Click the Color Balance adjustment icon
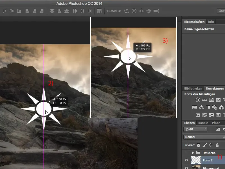 coord(201,107)
